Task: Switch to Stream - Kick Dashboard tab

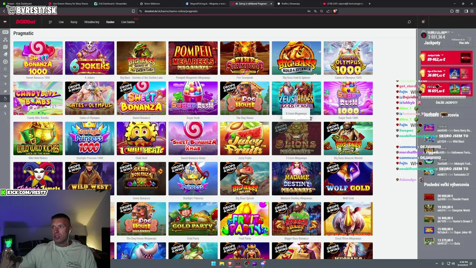Action: pos(22,4)
